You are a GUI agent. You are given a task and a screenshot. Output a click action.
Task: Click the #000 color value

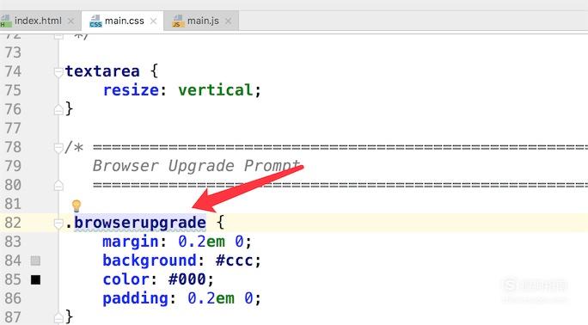coord(187,279)
